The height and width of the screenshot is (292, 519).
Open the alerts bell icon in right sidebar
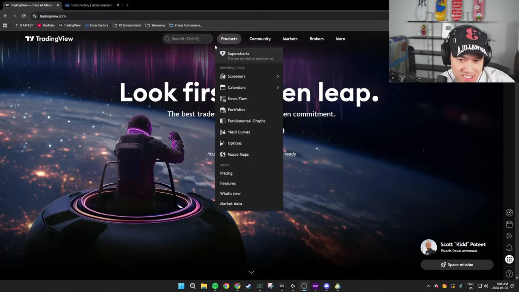509,248
